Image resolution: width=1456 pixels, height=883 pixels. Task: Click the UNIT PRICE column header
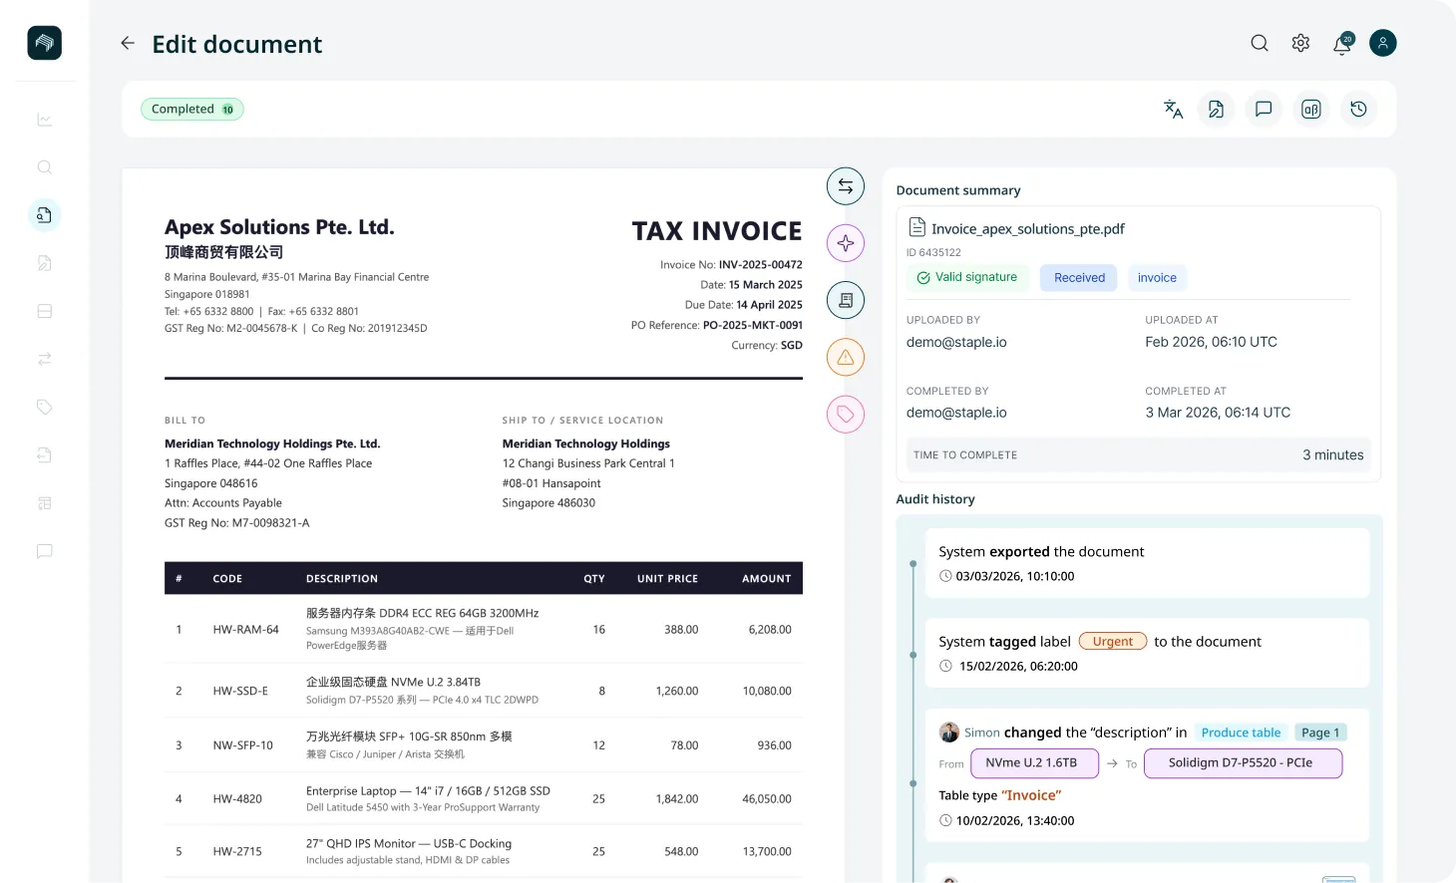(667, 578)
